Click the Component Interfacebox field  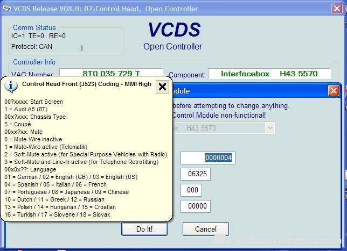coord(269,74)
